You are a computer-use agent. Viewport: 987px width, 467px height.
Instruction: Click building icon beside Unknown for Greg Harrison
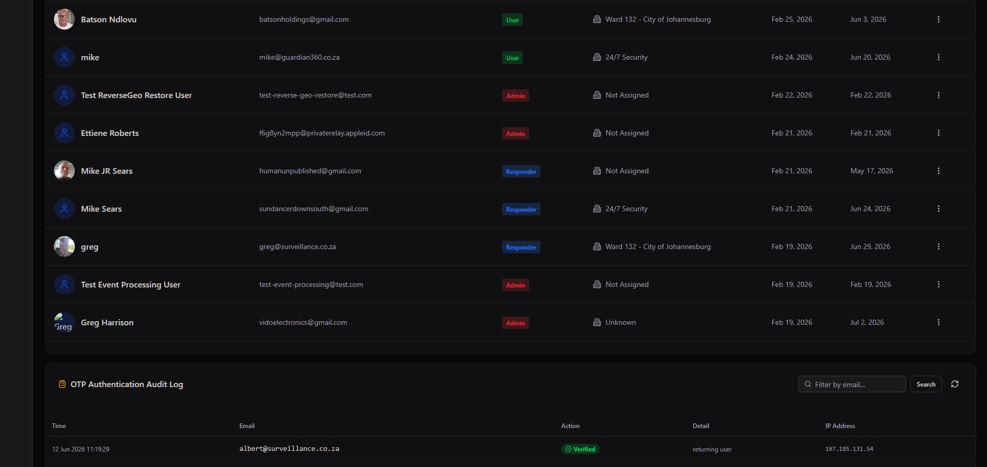tap(597, 322)
